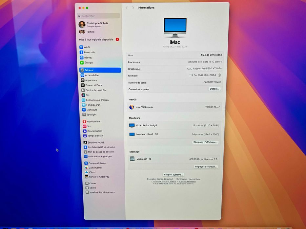Click the iMac computer image

coord(175,27)
